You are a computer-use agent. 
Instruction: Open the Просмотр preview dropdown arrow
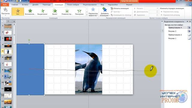pyautogui.click(x=5, y=15)
